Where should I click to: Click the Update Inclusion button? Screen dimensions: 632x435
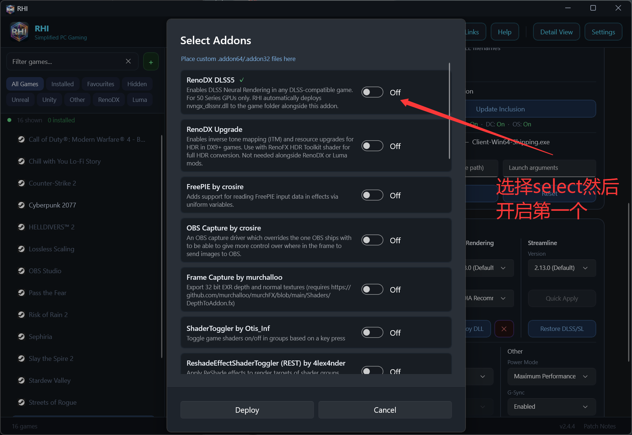point(531,109)
